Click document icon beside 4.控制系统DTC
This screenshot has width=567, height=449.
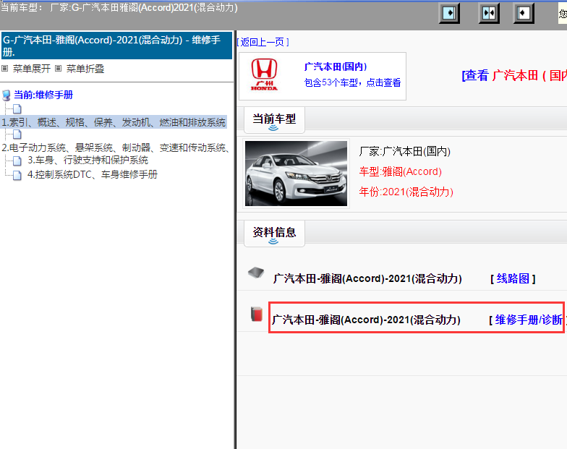17,175
